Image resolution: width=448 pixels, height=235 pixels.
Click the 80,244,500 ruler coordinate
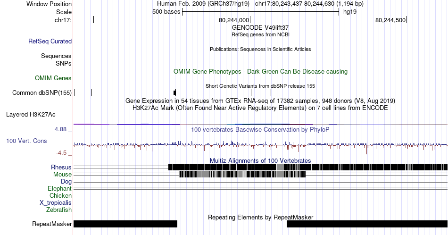tap(390, 20)
